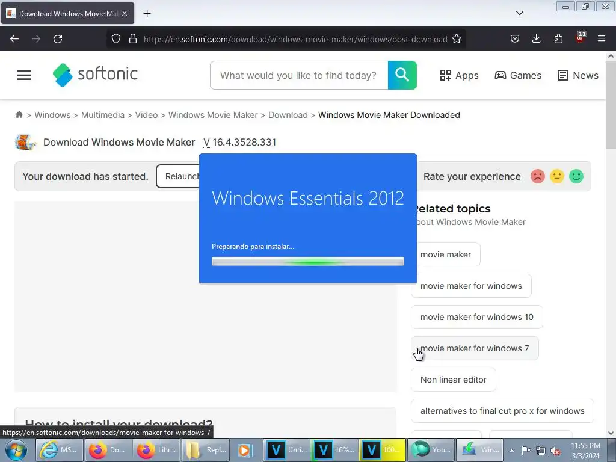
Task: Open the Windows Movie Maker breadcrumb link
Action: 213,115
